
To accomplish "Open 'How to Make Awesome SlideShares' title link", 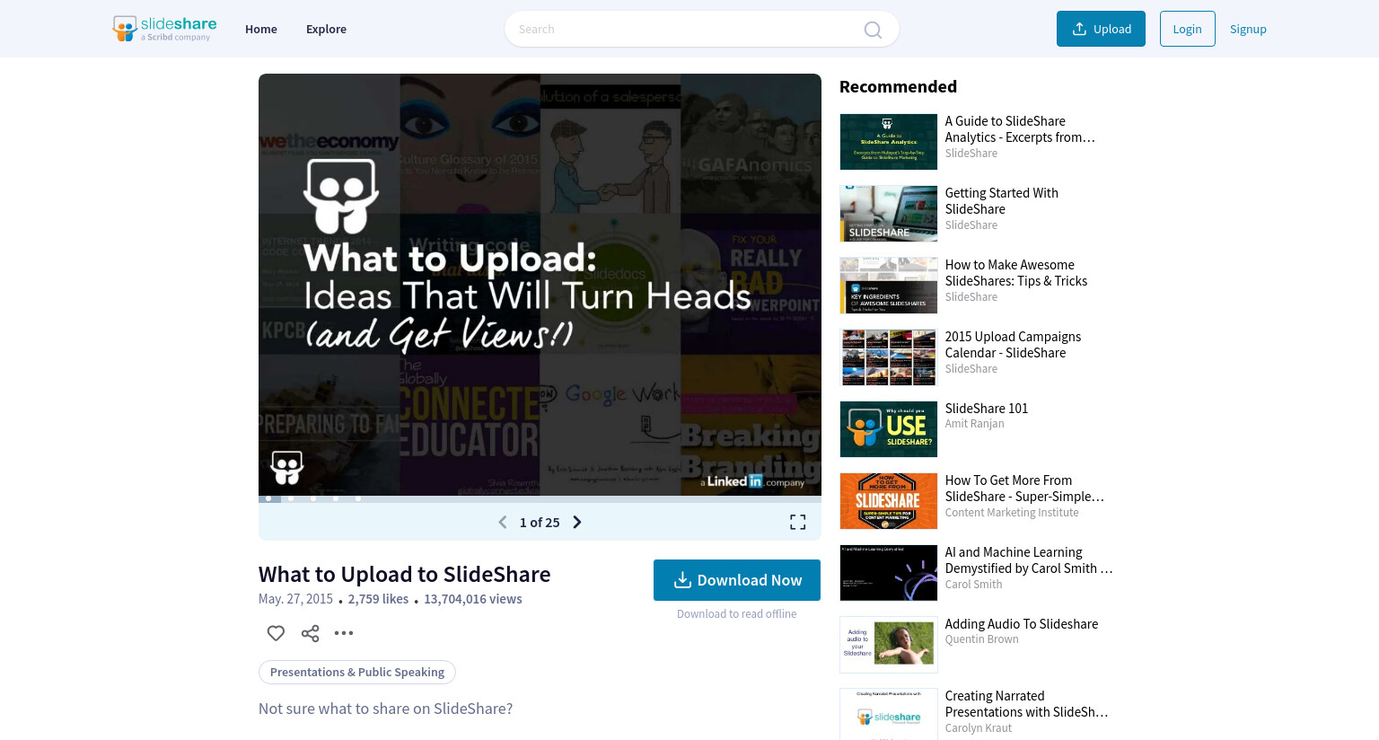I will (x=1016, y=273).
